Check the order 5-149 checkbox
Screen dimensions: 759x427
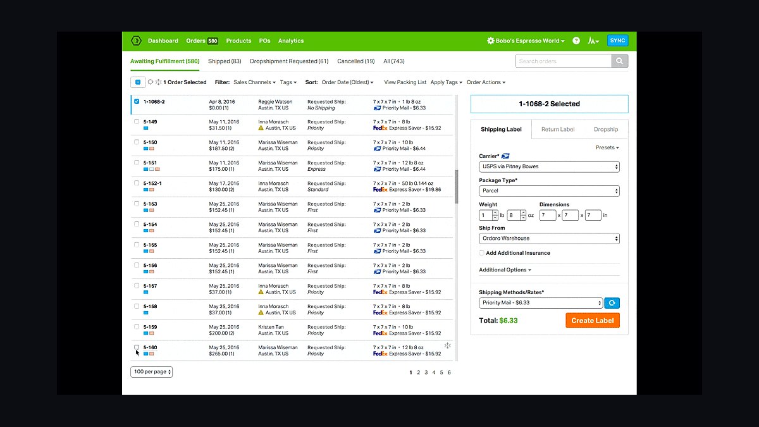click(x=137, y=121)
